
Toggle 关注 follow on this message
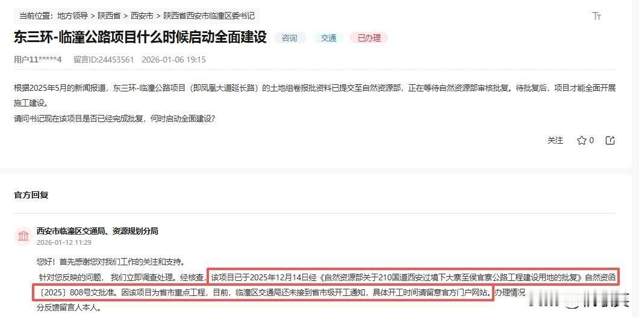555,140
